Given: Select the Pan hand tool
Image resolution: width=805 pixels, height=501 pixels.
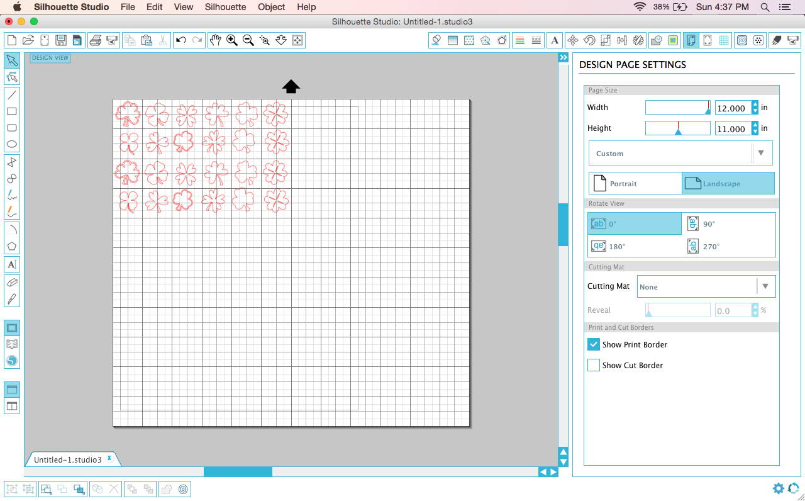Looking at the screenshot, I should click(216, 40).
